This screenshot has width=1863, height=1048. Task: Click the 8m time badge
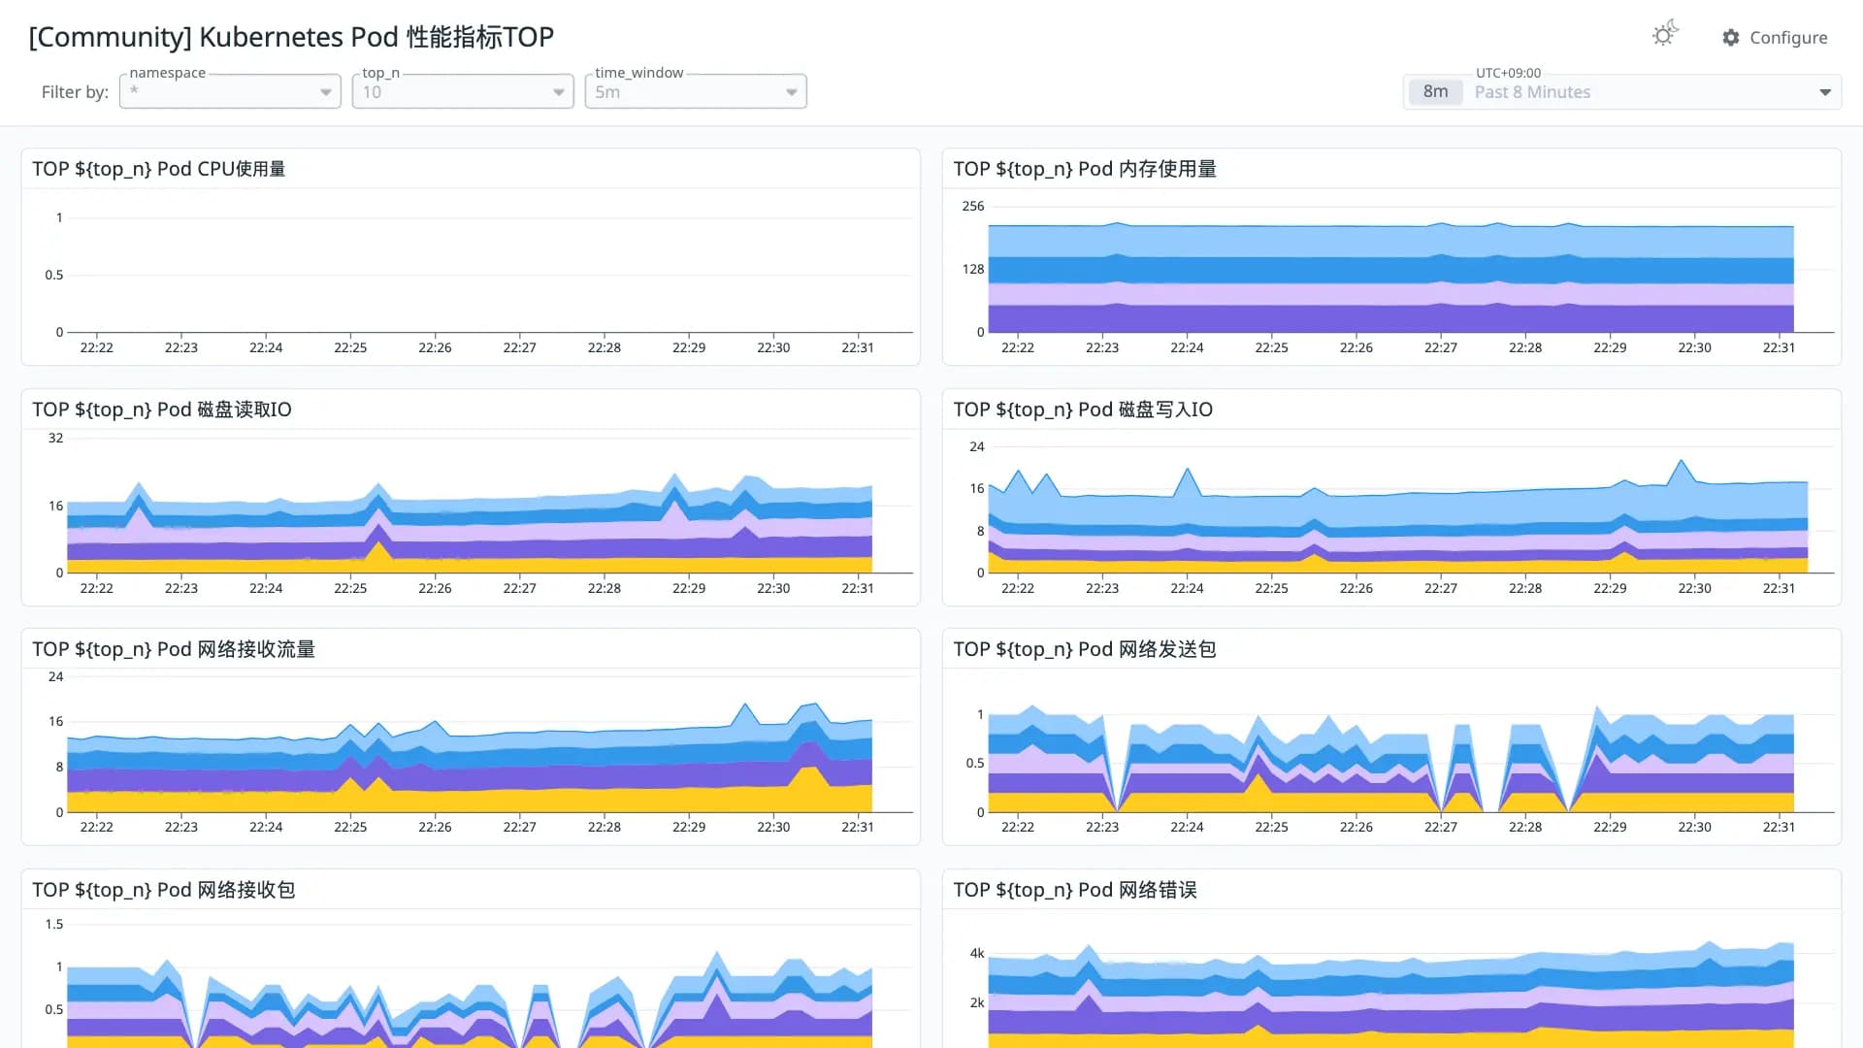click(1435, 91)
